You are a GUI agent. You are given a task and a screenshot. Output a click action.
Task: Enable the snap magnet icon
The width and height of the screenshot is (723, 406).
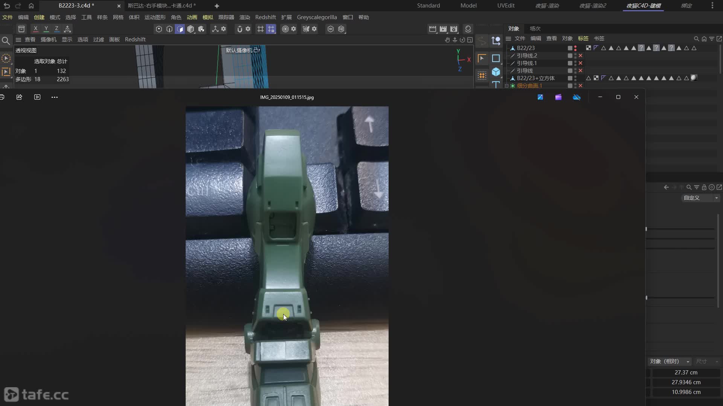pyautogui.click(x=239, y=29)
